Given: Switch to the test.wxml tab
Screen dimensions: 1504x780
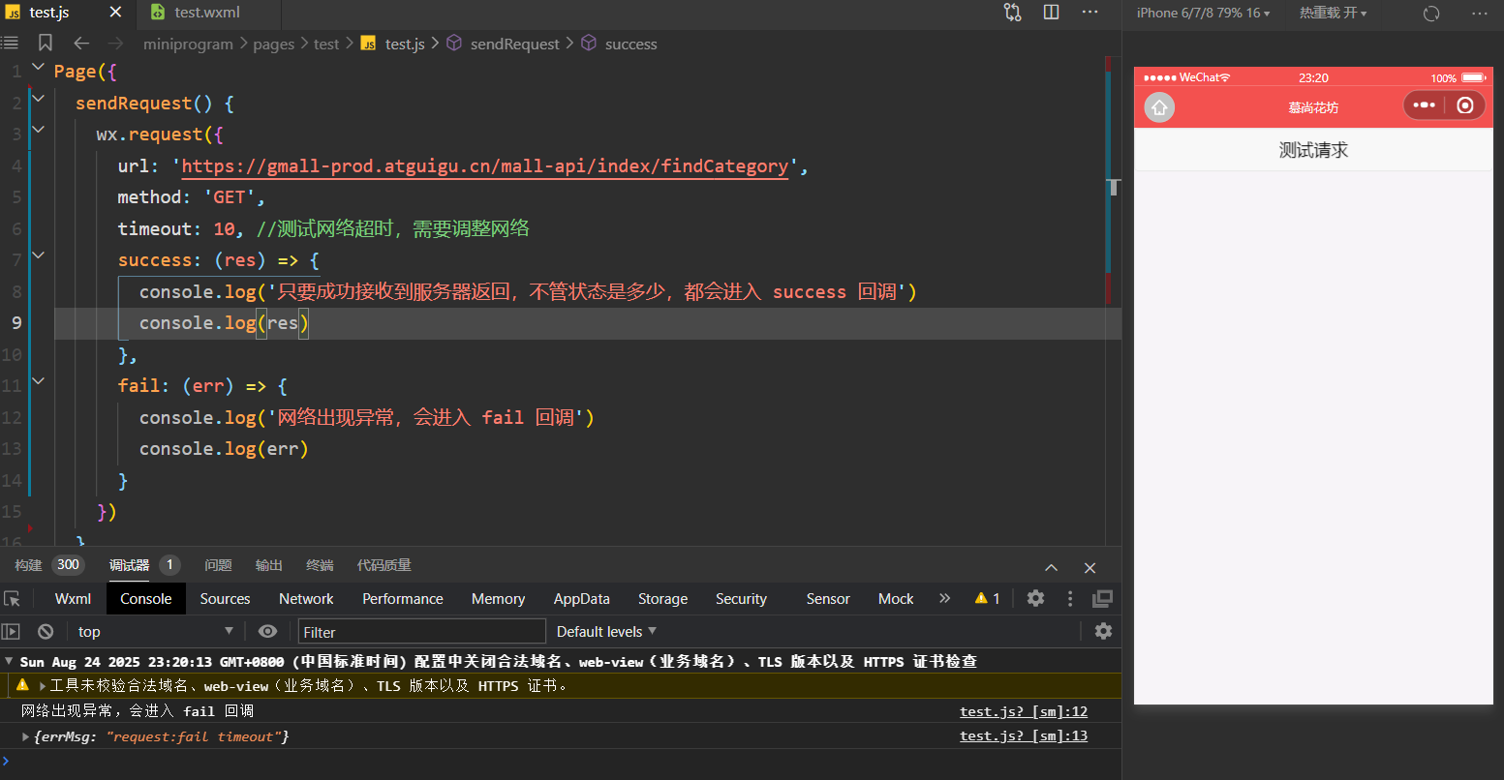Looking at the screenshot, I should [207, 13].
